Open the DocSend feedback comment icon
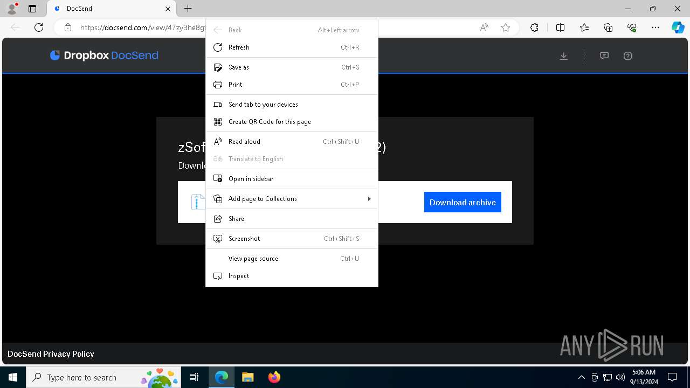690x388 pixels. [604, 56]
